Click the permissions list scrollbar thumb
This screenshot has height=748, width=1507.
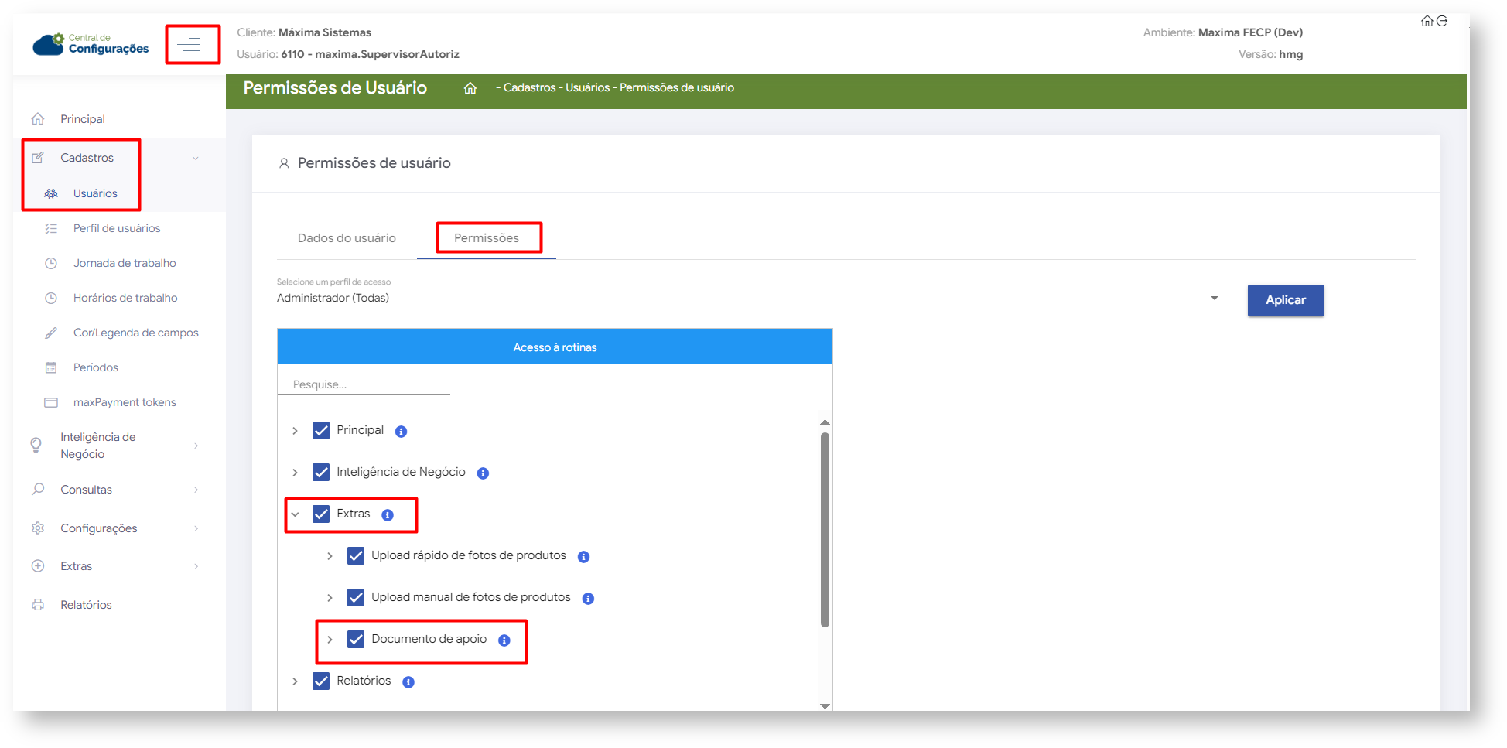tap(825, 530)
